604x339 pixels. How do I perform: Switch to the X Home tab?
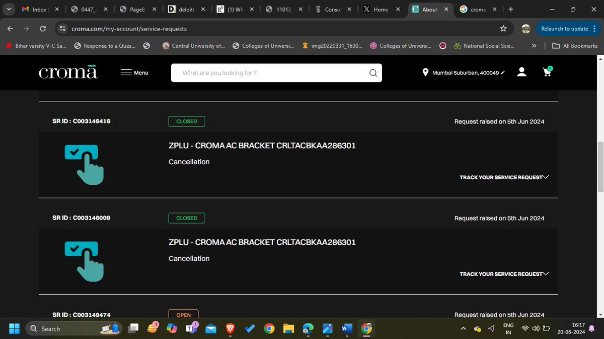click(x=382, y=9)
